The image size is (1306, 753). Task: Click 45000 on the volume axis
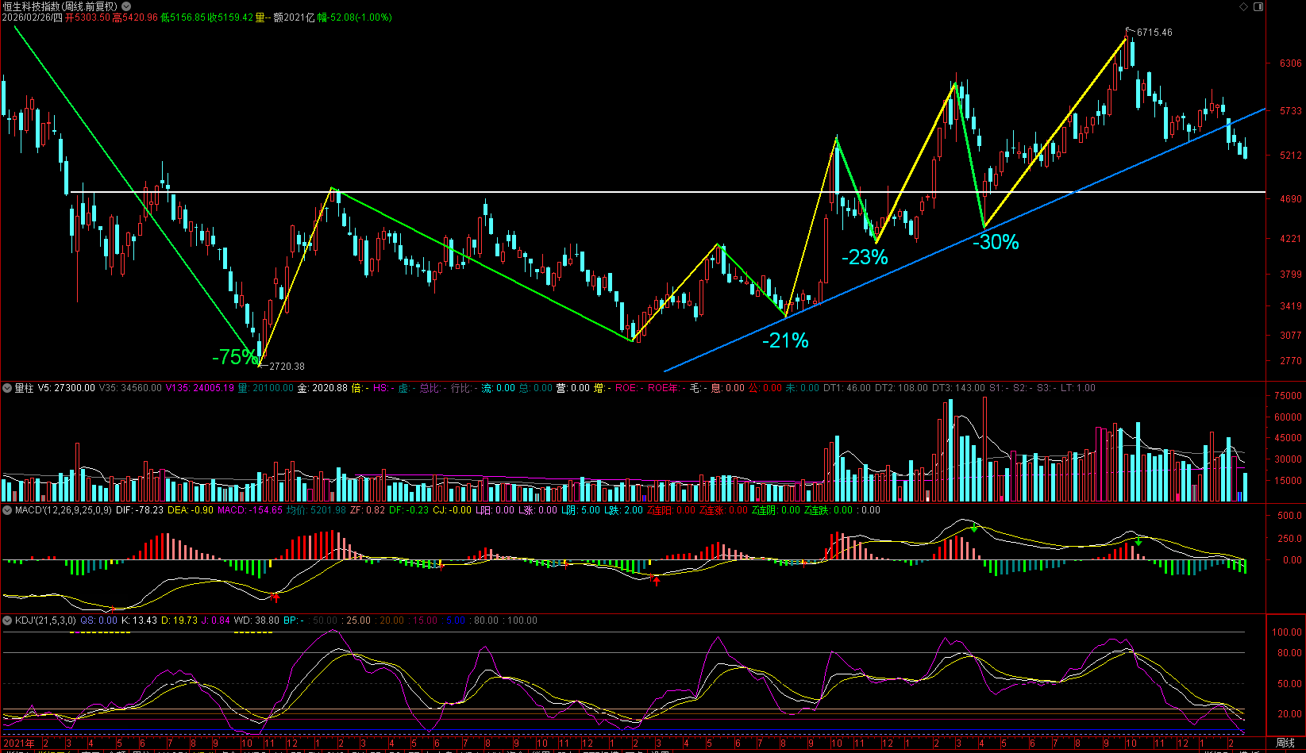pyautogui.click(x=1288, y=438)
